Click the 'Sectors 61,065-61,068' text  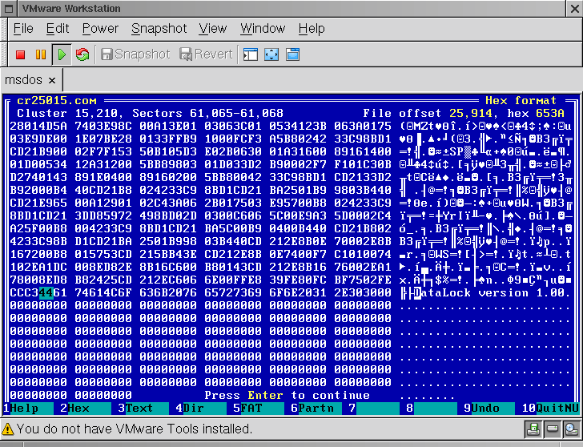click(208, 113)
